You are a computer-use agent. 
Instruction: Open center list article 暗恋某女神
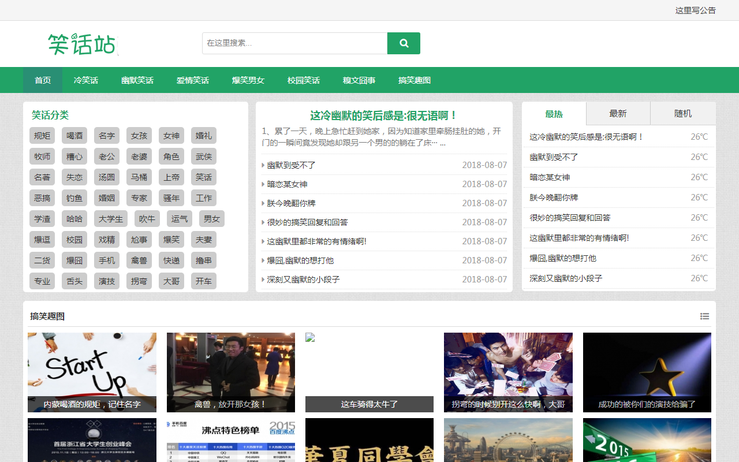(287, 184)
